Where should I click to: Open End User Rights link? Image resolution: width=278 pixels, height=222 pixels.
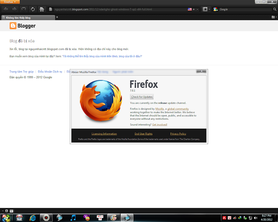[x=144, y=134]
